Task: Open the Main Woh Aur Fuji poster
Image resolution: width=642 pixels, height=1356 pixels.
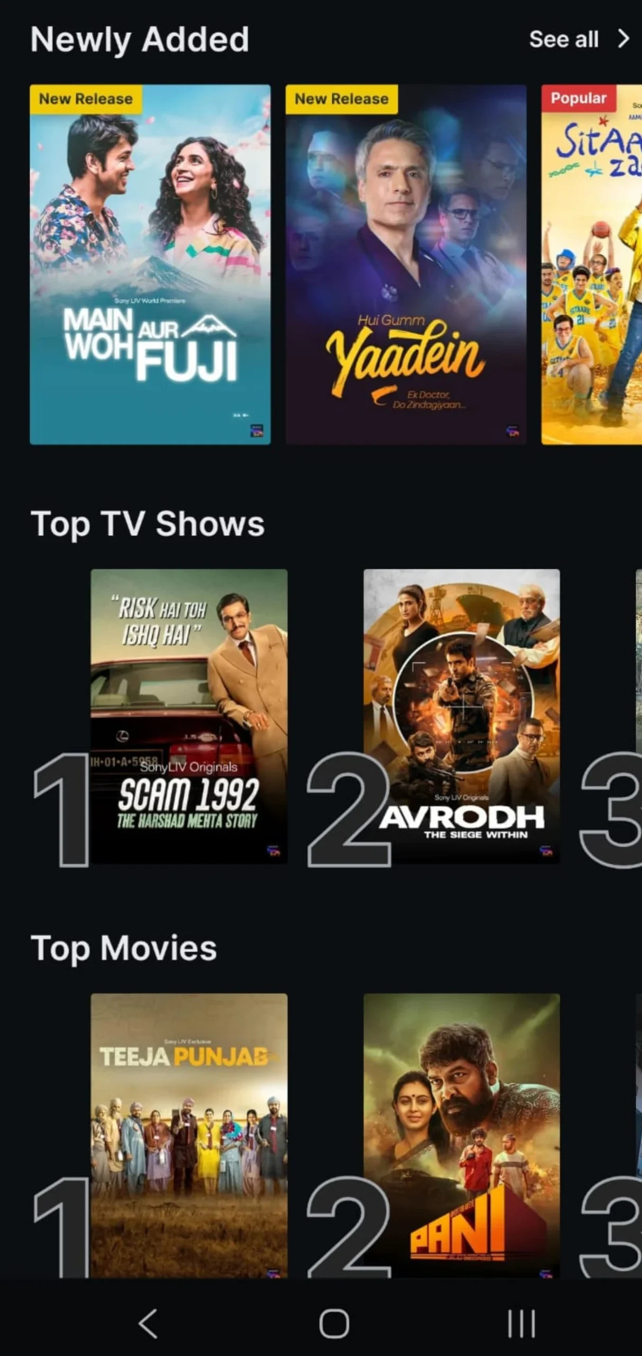Action: tap(150, 264)
